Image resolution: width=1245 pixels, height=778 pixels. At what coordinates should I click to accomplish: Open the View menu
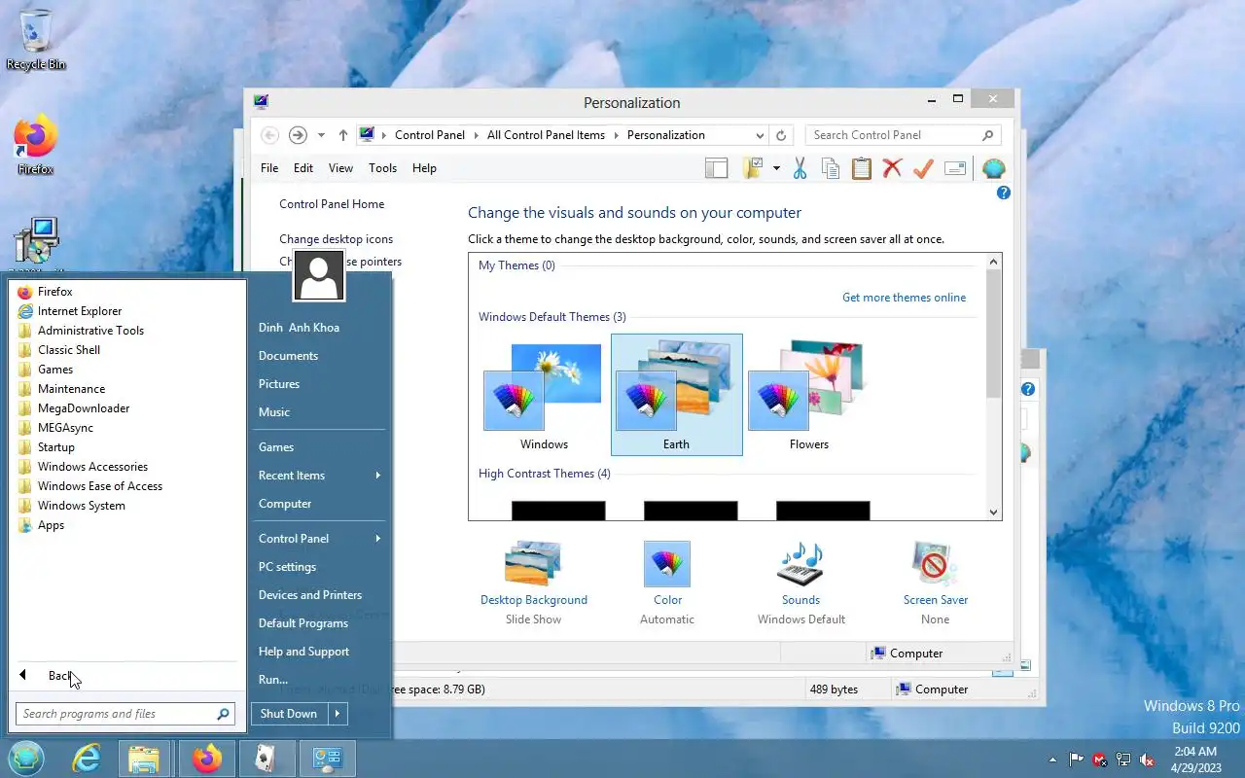[x=340, y=168]
